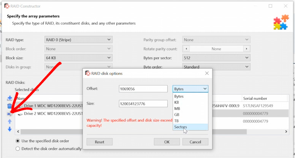Viewport: 295px width, 158px height.
Task: Open the Block order dropdown
Action: 78,49
